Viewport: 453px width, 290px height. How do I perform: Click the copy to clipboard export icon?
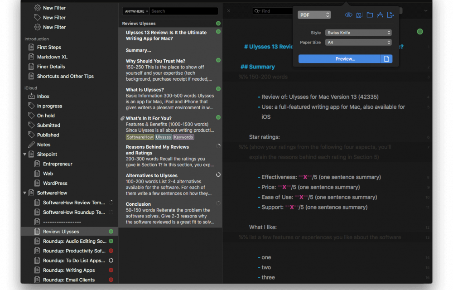[359, 15]
